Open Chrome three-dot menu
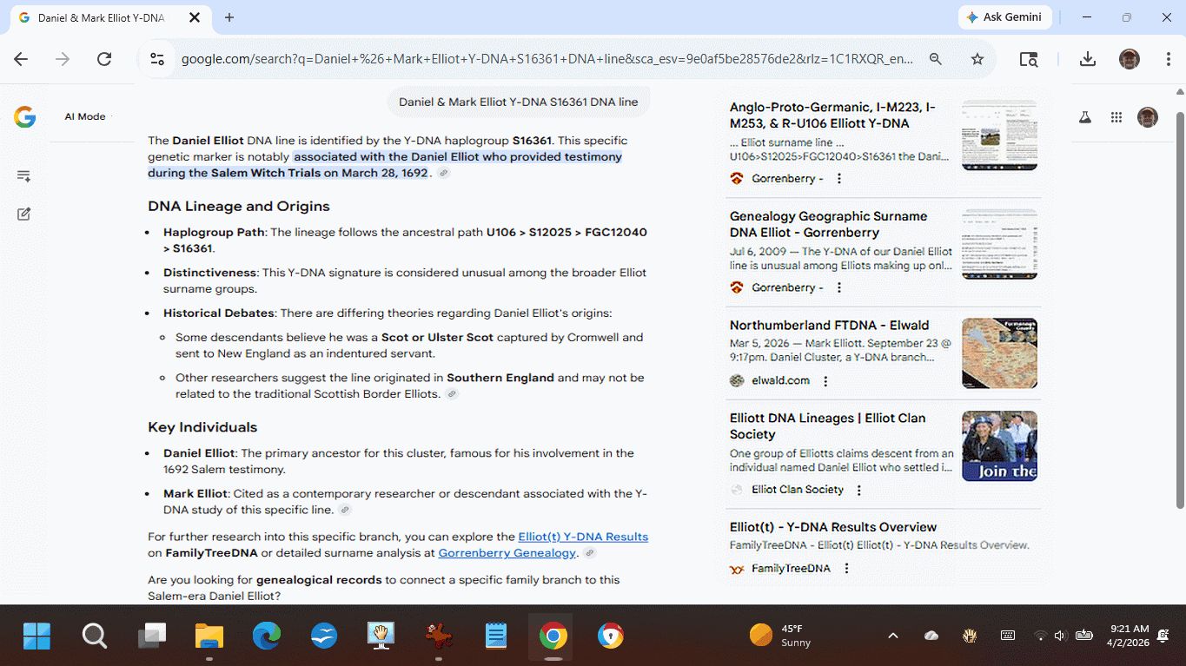Screen dimensions: 1186x666 [x=1169, y=59]
